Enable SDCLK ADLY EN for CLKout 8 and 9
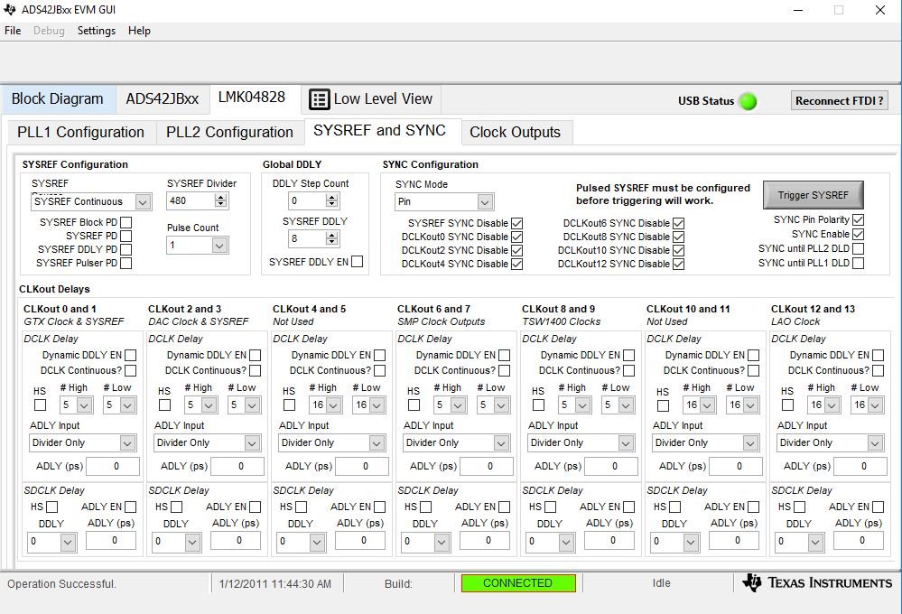902x614 pixels. [x=628, y=507]
